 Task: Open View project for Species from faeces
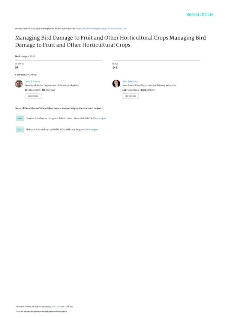[100, 118]
